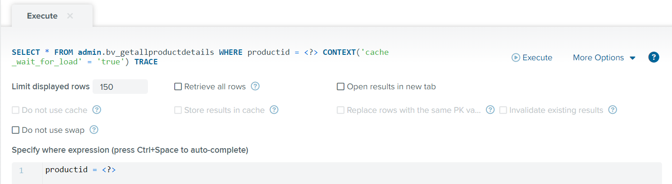Image resolution: width=672 pixels, height=184 pixels.
Task: Click into the where expression editor line
Action: (x=352, y=170)
